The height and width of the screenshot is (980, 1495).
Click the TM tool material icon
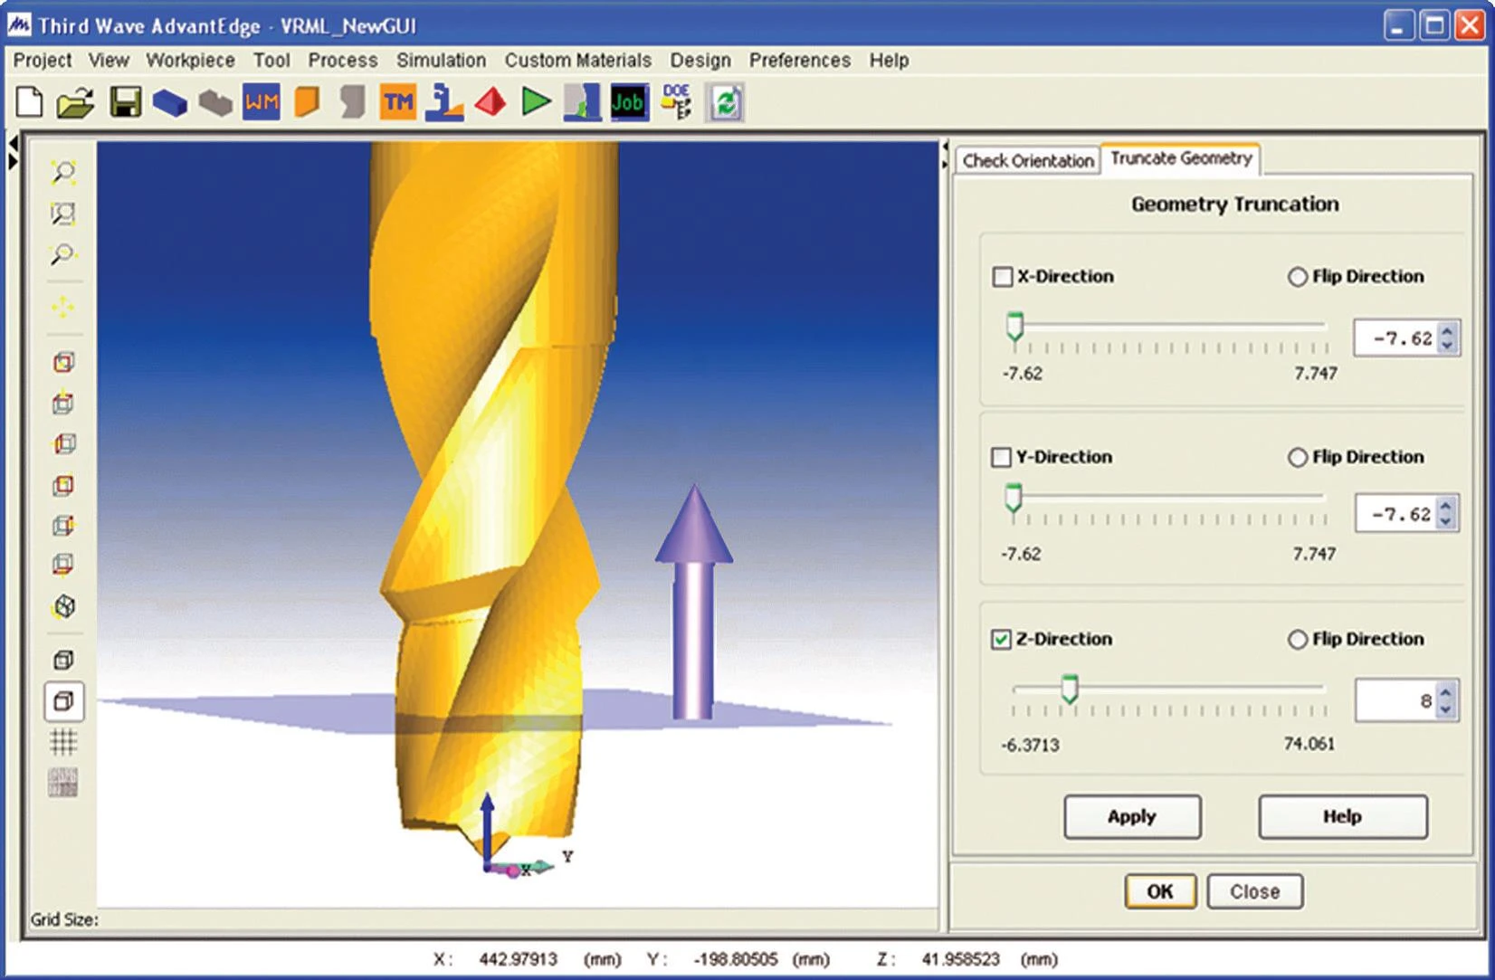[x=397, y=102]
